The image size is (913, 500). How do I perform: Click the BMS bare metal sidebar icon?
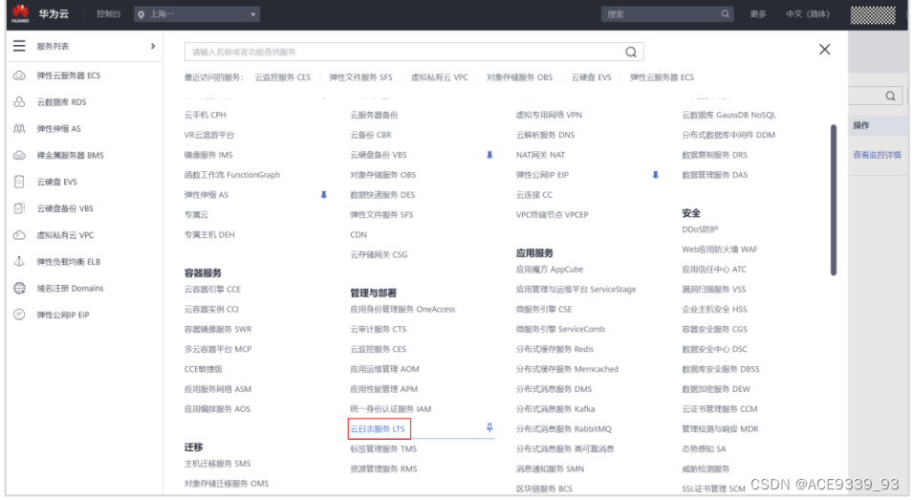click(x=19, y=156)
